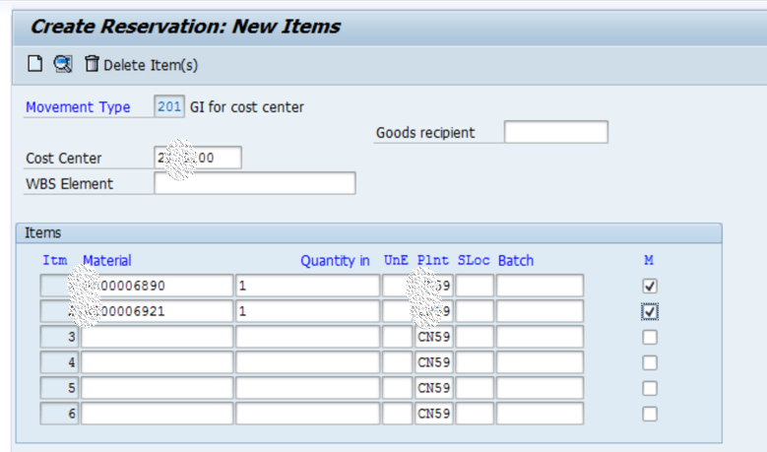Image resolution: width=767 pixels, height=452 pixels.
Task: Click the Cost Center input field
Action: pos(198,158)
